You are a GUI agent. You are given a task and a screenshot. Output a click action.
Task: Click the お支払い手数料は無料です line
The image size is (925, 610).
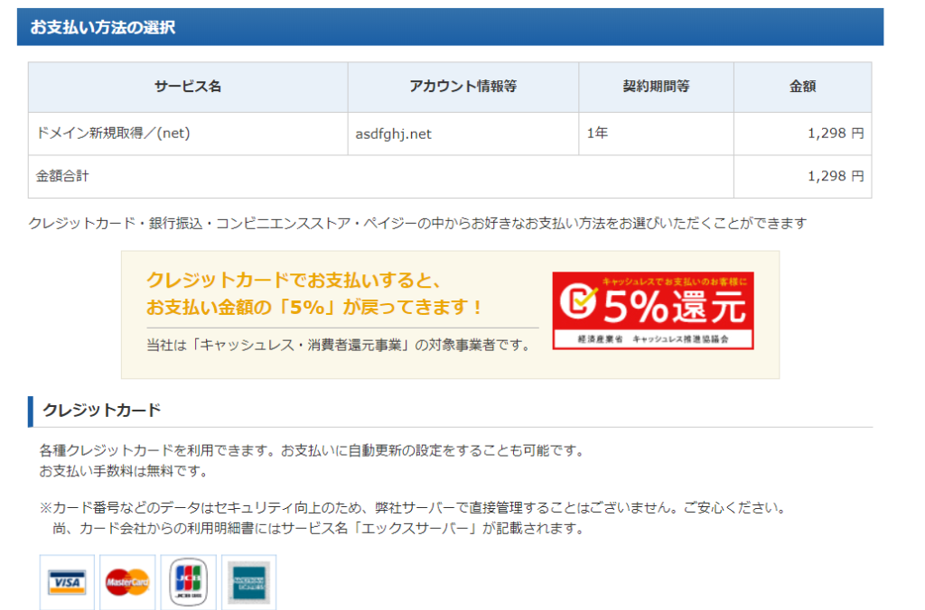pyautogui.click(x=123, y=472)
